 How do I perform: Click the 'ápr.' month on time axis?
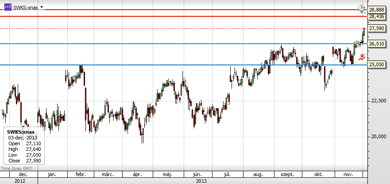click(138, 175)
